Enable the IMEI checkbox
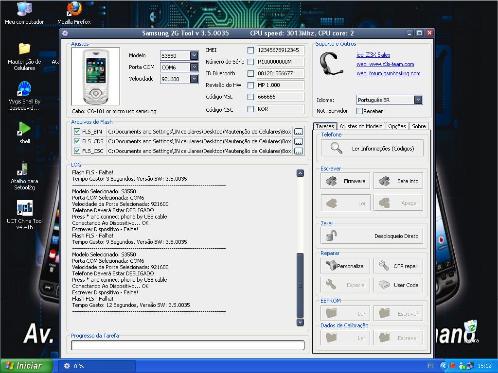Image resolution: width=498 pixels, height=373 pixels. [x=250, y=50]
